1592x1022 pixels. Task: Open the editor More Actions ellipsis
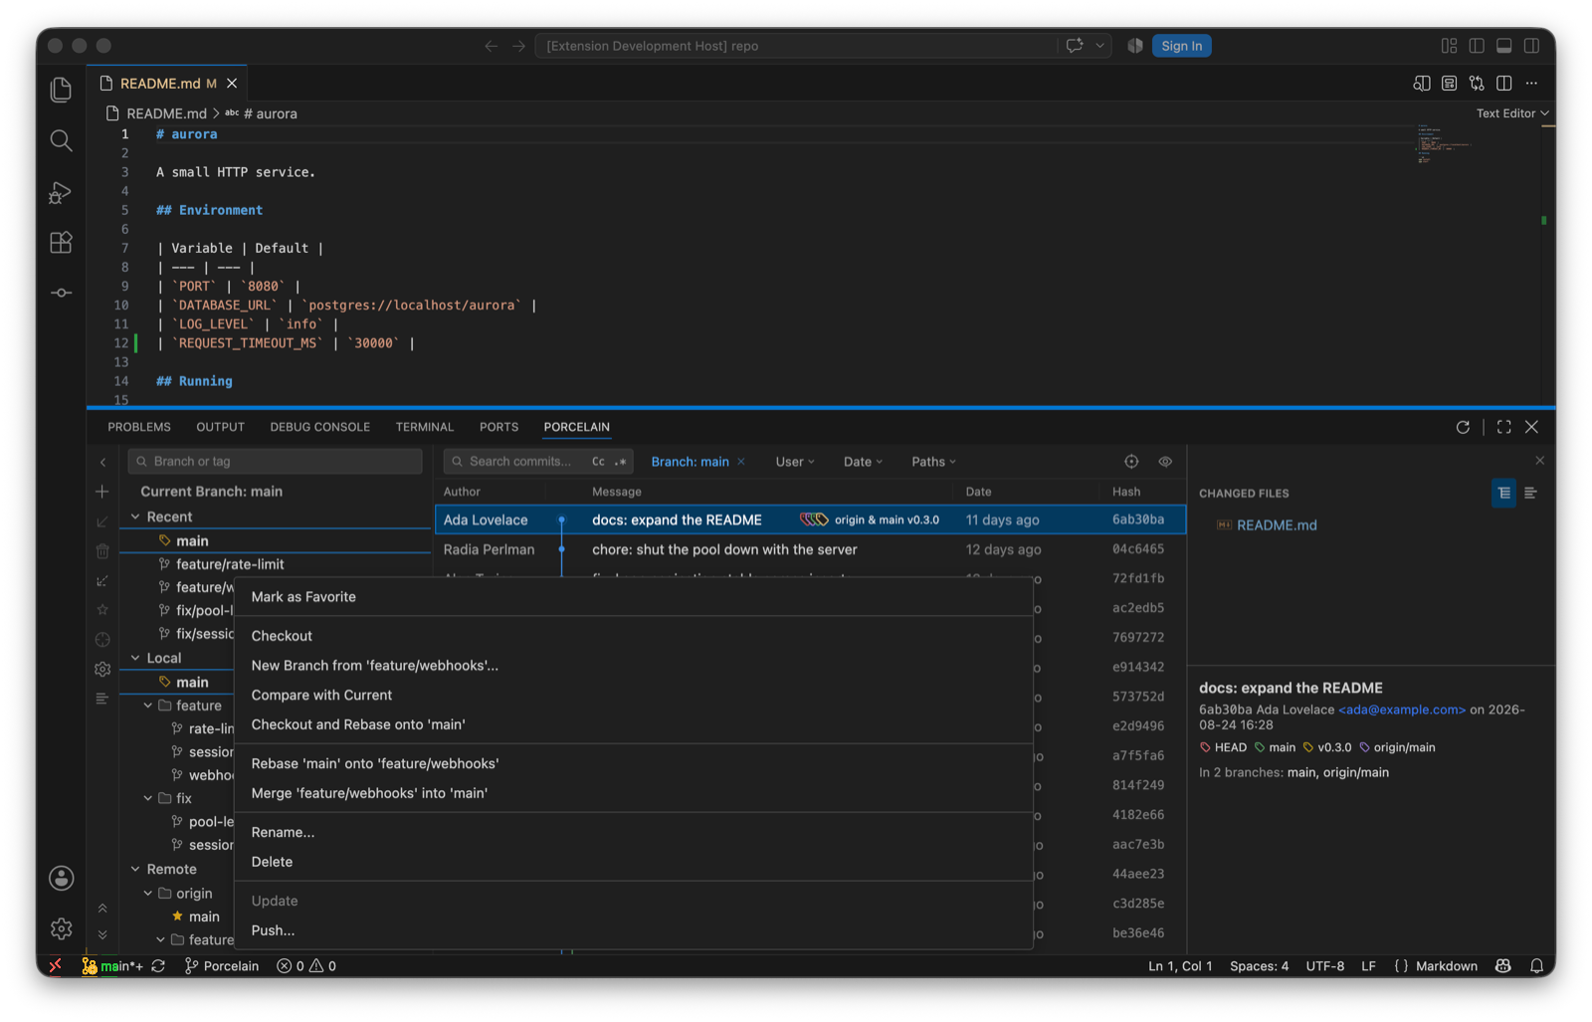[x=1531, y=84]
